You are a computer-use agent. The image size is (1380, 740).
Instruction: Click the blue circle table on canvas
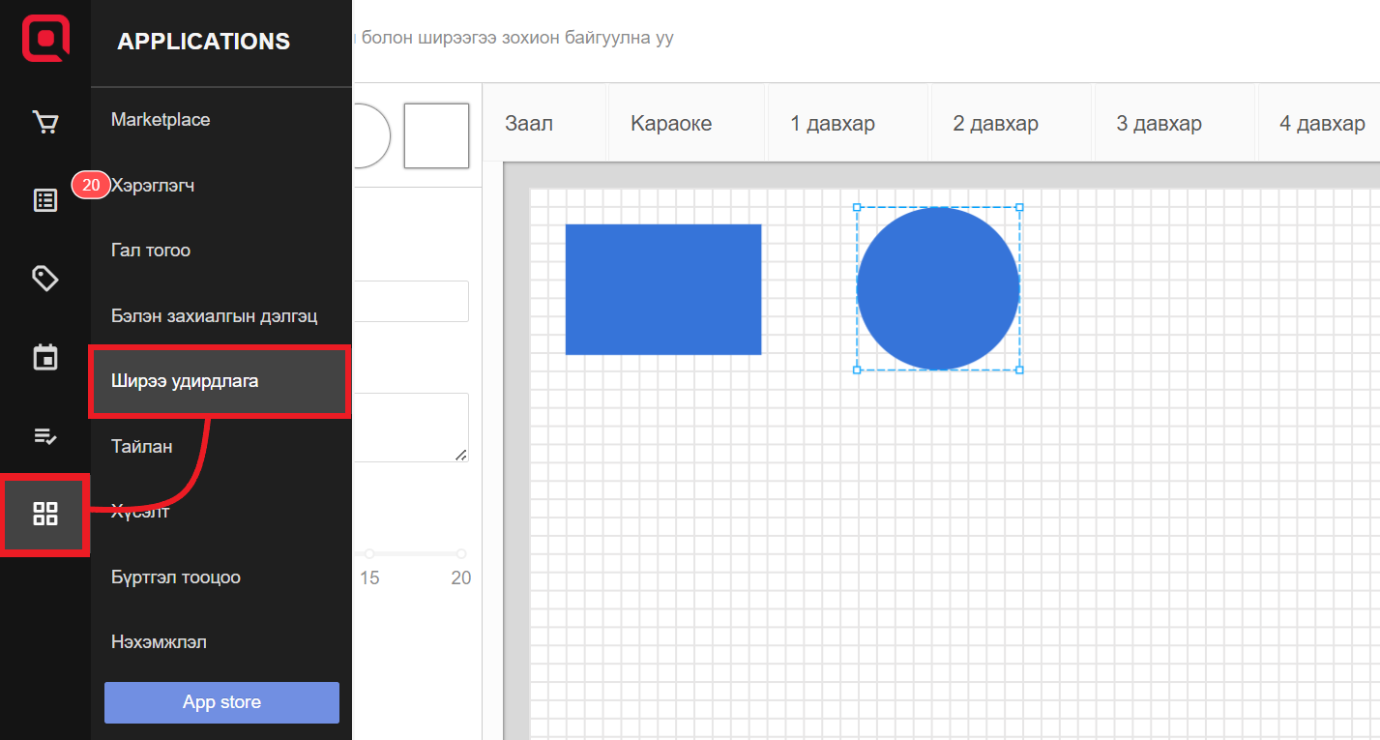point(937,288)
